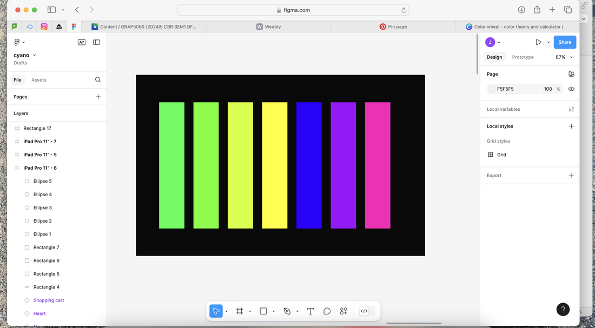Collapse the left sidebar panel icon

[96, 42]
